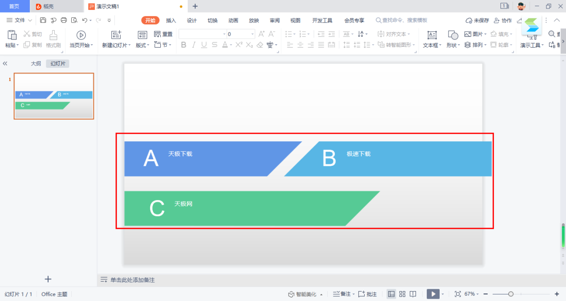Toggle Superscript X² formatting
This screenshot has width=566, height=301.
[239, 45]
